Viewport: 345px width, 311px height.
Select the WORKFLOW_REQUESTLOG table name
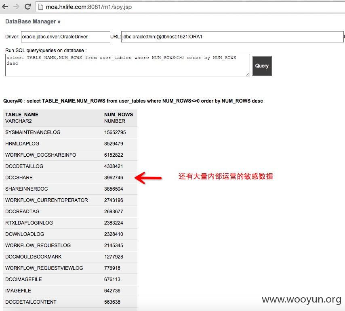(x=38, y=246)
